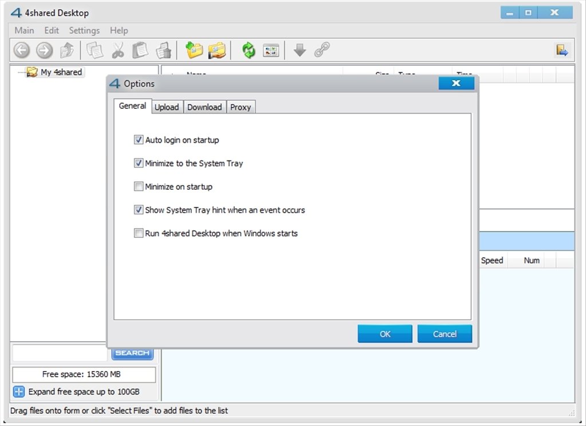Click the 4shared logo in main title bar
Screen dimensions: 586x426
click(16, 13)
